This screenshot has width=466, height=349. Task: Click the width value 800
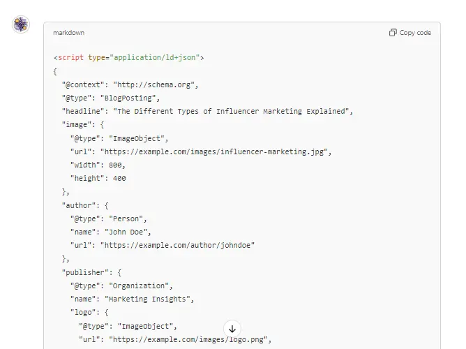[116, 165]
